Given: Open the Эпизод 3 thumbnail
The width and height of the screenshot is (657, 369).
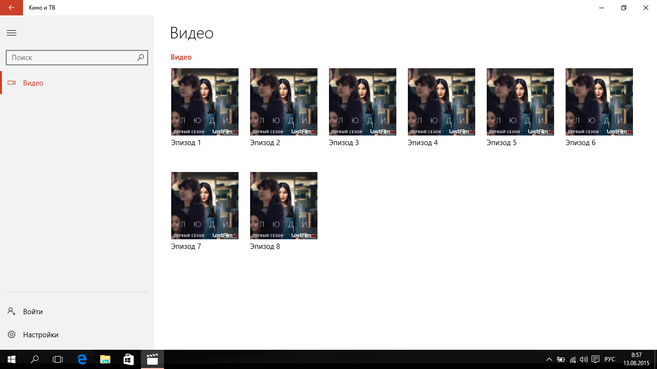Looking at the screenshot, I should click(x=363, y=102).
